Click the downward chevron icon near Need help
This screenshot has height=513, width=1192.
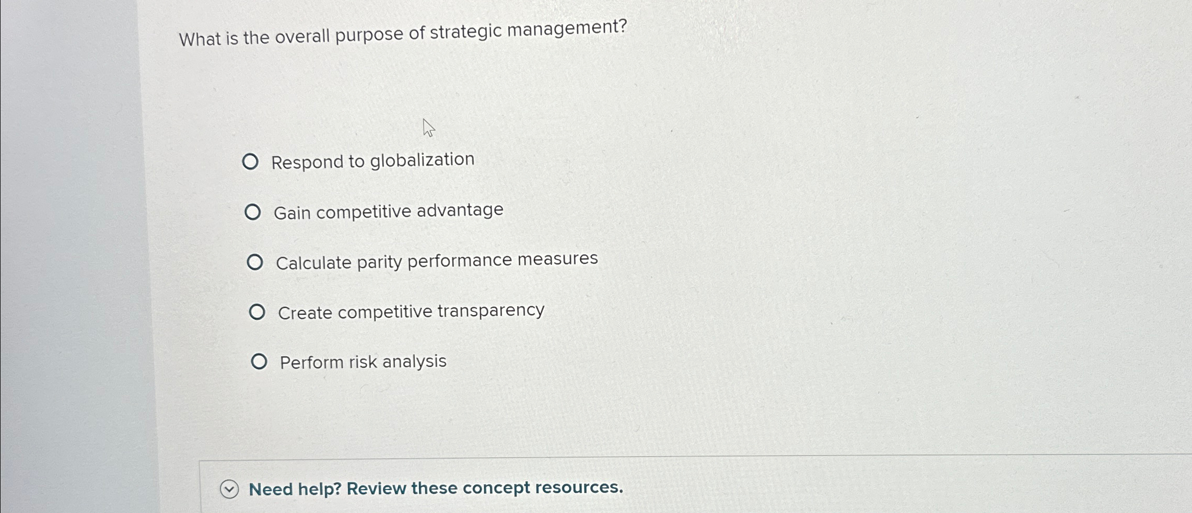click(x=229, y=490)
